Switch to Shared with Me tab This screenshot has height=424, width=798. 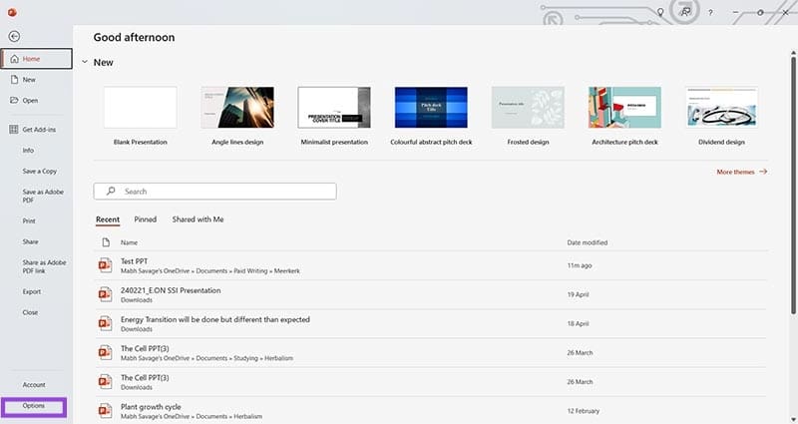pyautogui.click(x=198, y=219)
